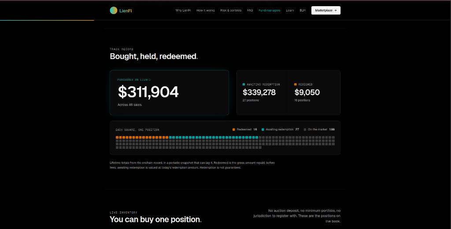
Task: Click the teal swatch beside Awaiting Redemption card label
Action: (x=244, y=85)
